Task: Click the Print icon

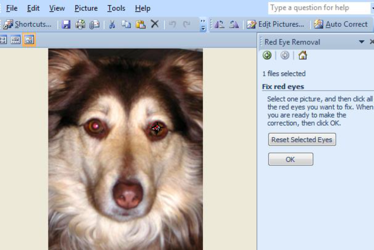Action: [x=80, y=24]
